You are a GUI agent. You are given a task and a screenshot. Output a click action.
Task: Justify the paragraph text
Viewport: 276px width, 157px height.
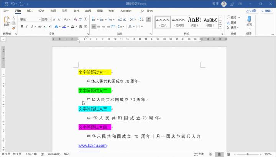108,26
